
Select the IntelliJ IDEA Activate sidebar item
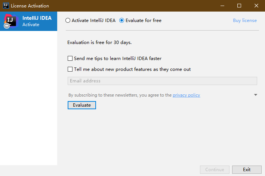28,21
